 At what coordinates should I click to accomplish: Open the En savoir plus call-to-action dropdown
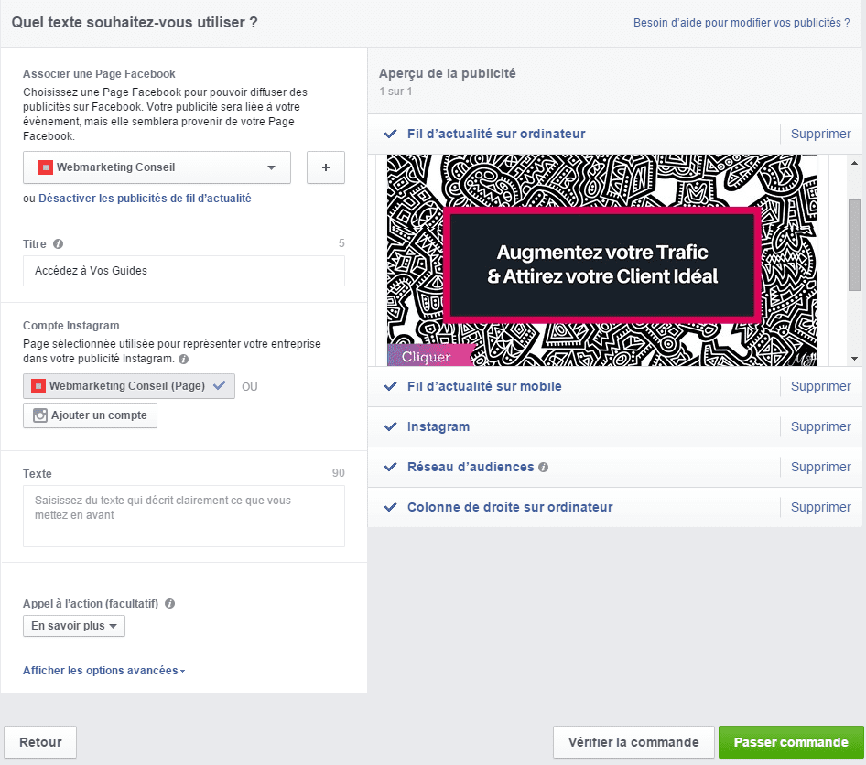coord(74,626)
